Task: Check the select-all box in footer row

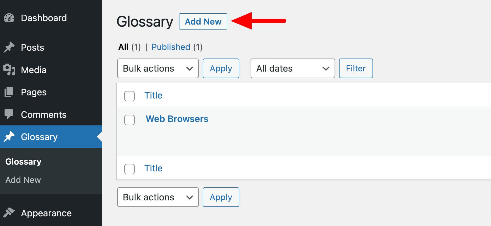Action: tap(129, 169)
